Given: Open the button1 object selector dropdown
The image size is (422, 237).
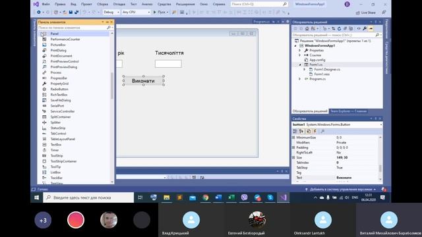Looking at the screenshot, I should 381,124.
